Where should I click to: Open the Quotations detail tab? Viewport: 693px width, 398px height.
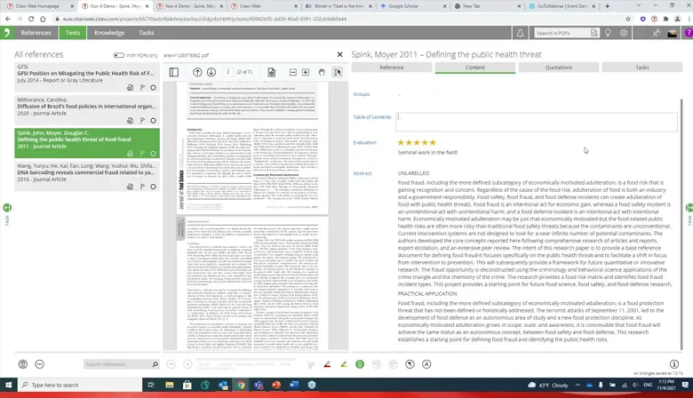559,68
